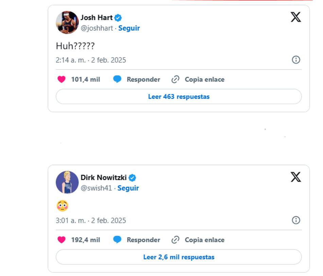
Task: Click the X logo on Josh Hart's tweet
Action: click(296, 17)
